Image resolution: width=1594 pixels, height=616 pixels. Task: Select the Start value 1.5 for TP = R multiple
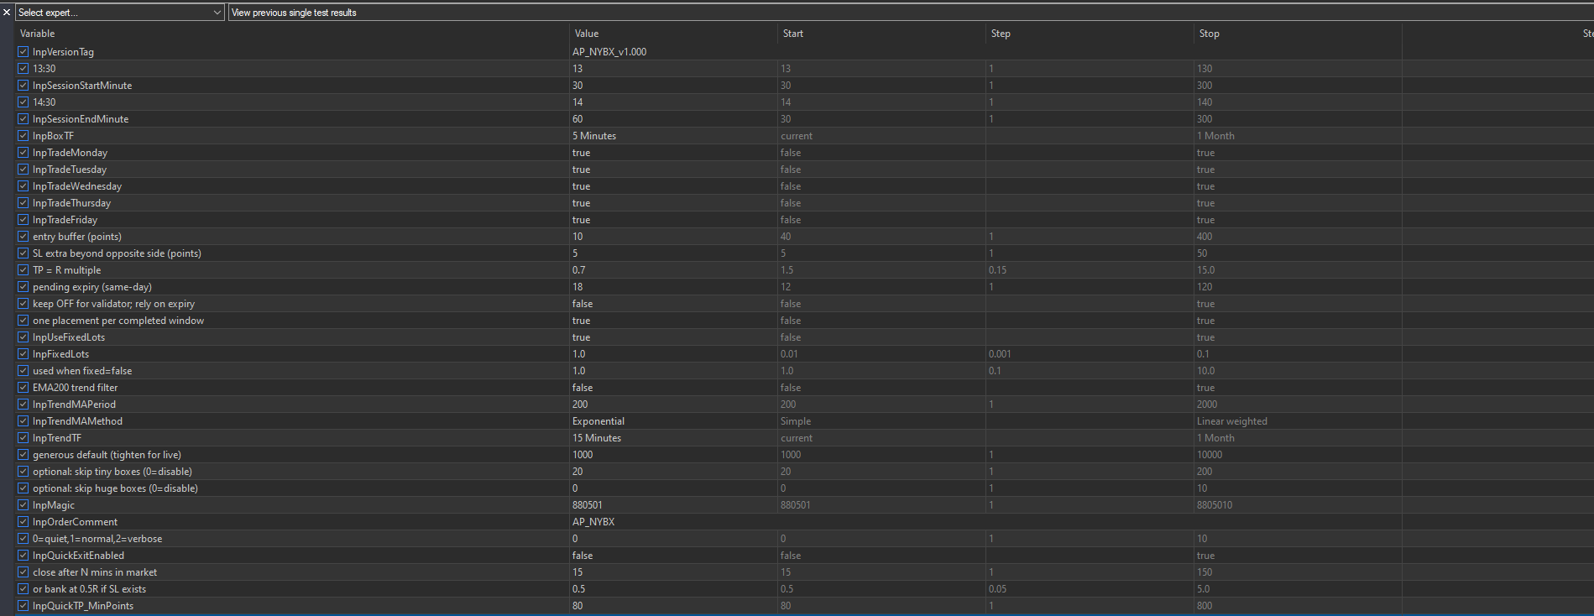click(x=881, y=270)
